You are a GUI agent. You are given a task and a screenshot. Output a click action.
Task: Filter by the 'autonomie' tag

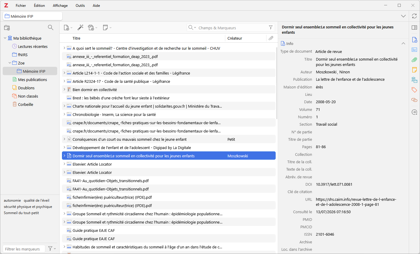[x=12, y=200]
